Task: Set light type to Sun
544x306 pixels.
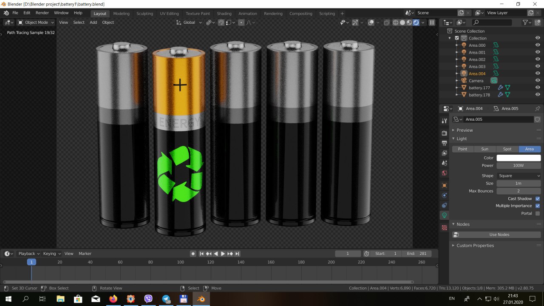Action: [485, 149]
